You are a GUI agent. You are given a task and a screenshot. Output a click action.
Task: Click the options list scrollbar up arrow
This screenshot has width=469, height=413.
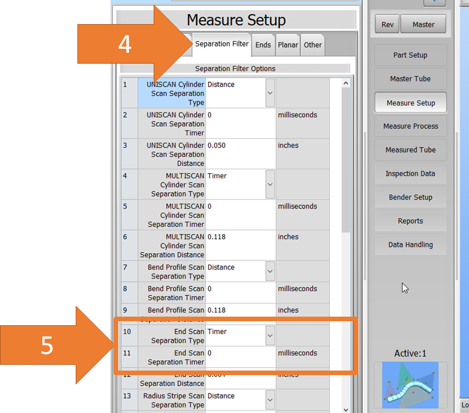pos(346,84)
